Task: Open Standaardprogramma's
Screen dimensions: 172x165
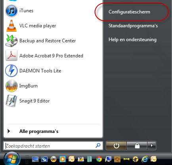Action: coord(133,26)
